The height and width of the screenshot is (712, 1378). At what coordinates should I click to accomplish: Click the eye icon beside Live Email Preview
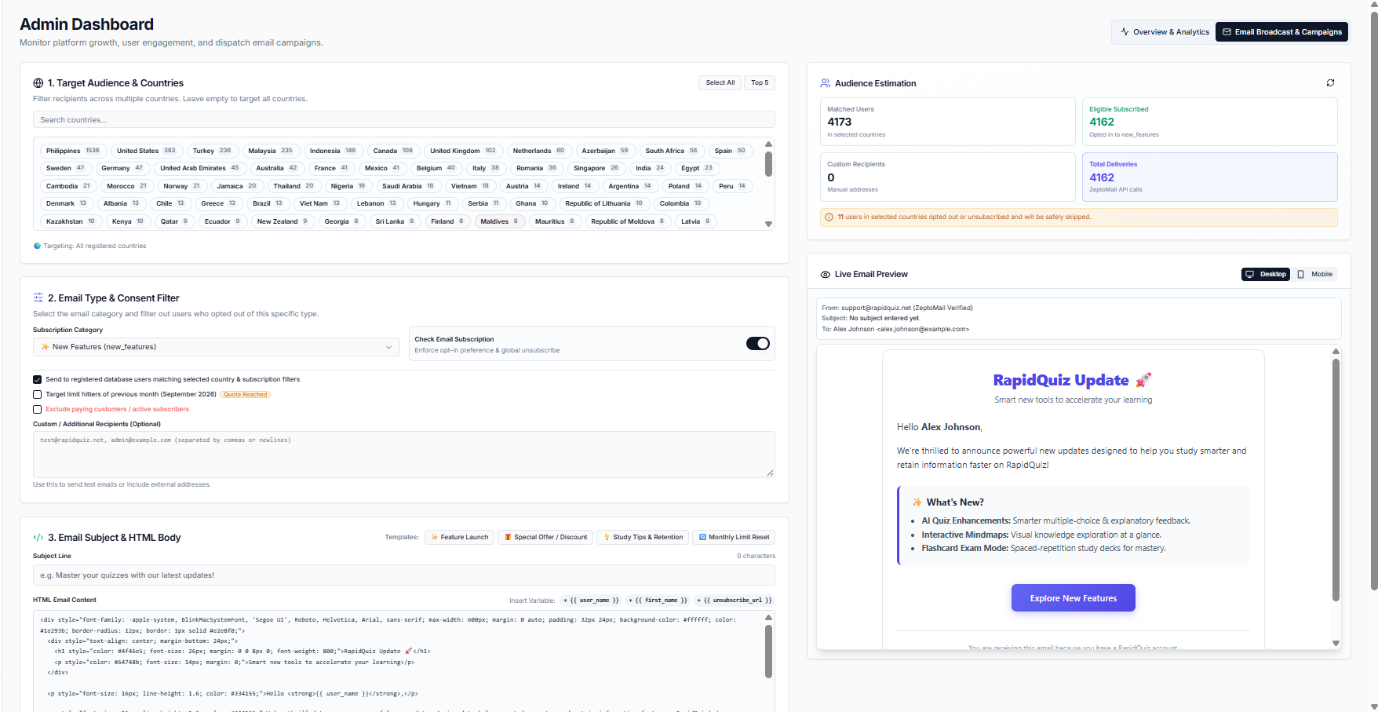(826, 275)
